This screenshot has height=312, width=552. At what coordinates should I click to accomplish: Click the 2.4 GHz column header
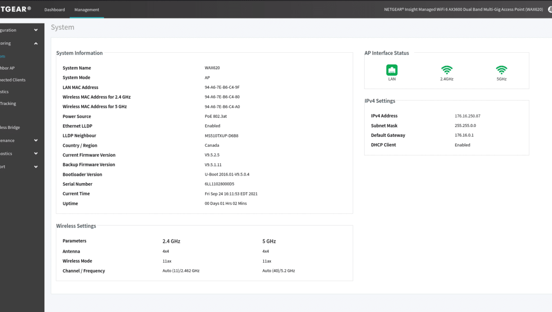171,241
